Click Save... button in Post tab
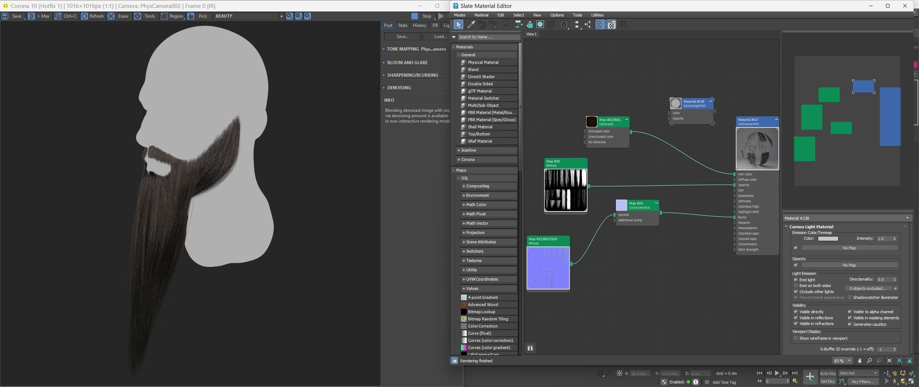The width and height of the screenshot is (919, 387). (x=402, y=37)
